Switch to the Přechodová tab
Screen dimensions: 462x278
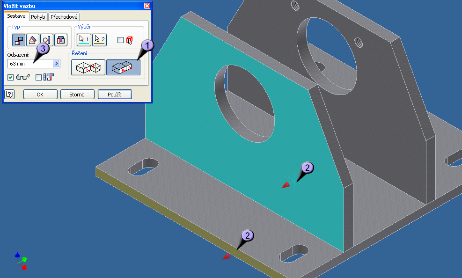click(x=64, y=17)
